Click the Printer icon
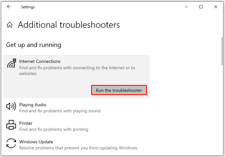Screen dimensions: 225x157 click(11, 125)
